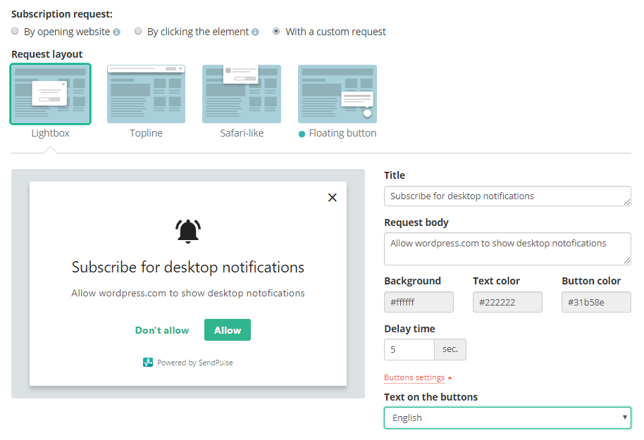644x440 pixels.
Task: Click the Safari-like layout label
Action: (242, 133)
